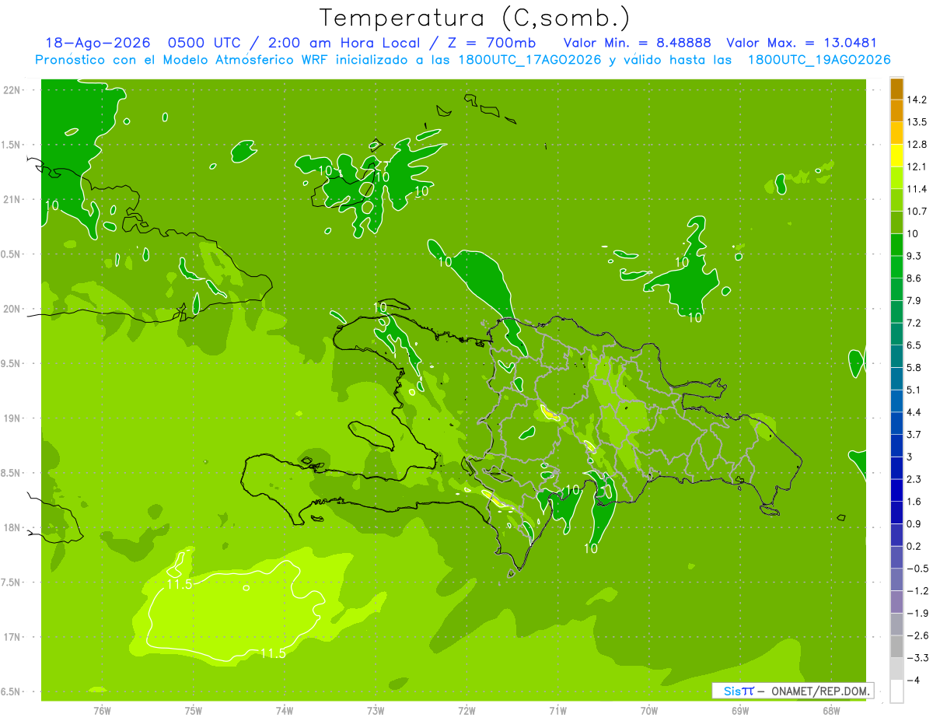This screenshot has width=933, height=721.
Task: Click the '20N' latitude axis label
Action: 12,309
